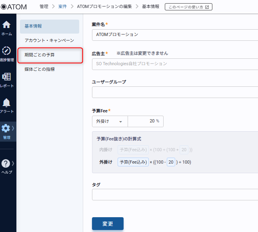Viewport: 258px width, 232px height.
Task: Go to 媒体ごとの指標 tab
Action: [50, 69]
